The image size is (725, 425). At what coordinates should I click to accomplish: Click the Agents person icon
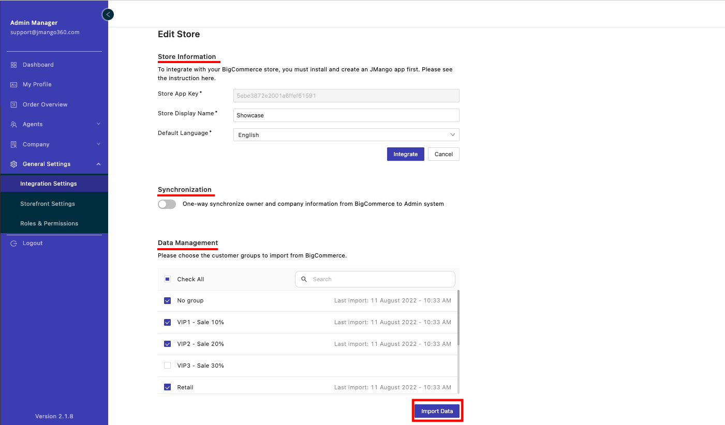tap(14, 124)
